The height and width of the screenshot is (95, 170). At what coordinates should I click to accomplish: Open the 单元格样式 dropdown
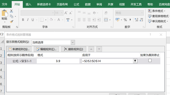[158, 21]
